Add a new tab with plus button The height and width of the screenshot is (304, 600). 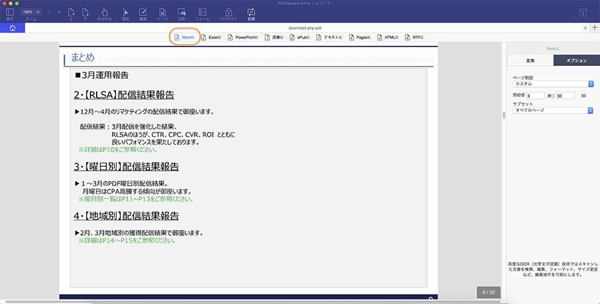[x=595, y=27]
